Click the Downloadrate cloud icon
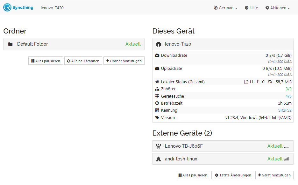 pyautogui.click(x=157, y=56)
